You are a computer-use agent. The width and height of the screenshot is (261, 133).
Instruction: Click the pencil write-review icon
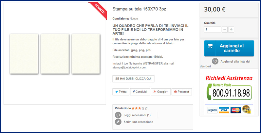coord(118,122)
